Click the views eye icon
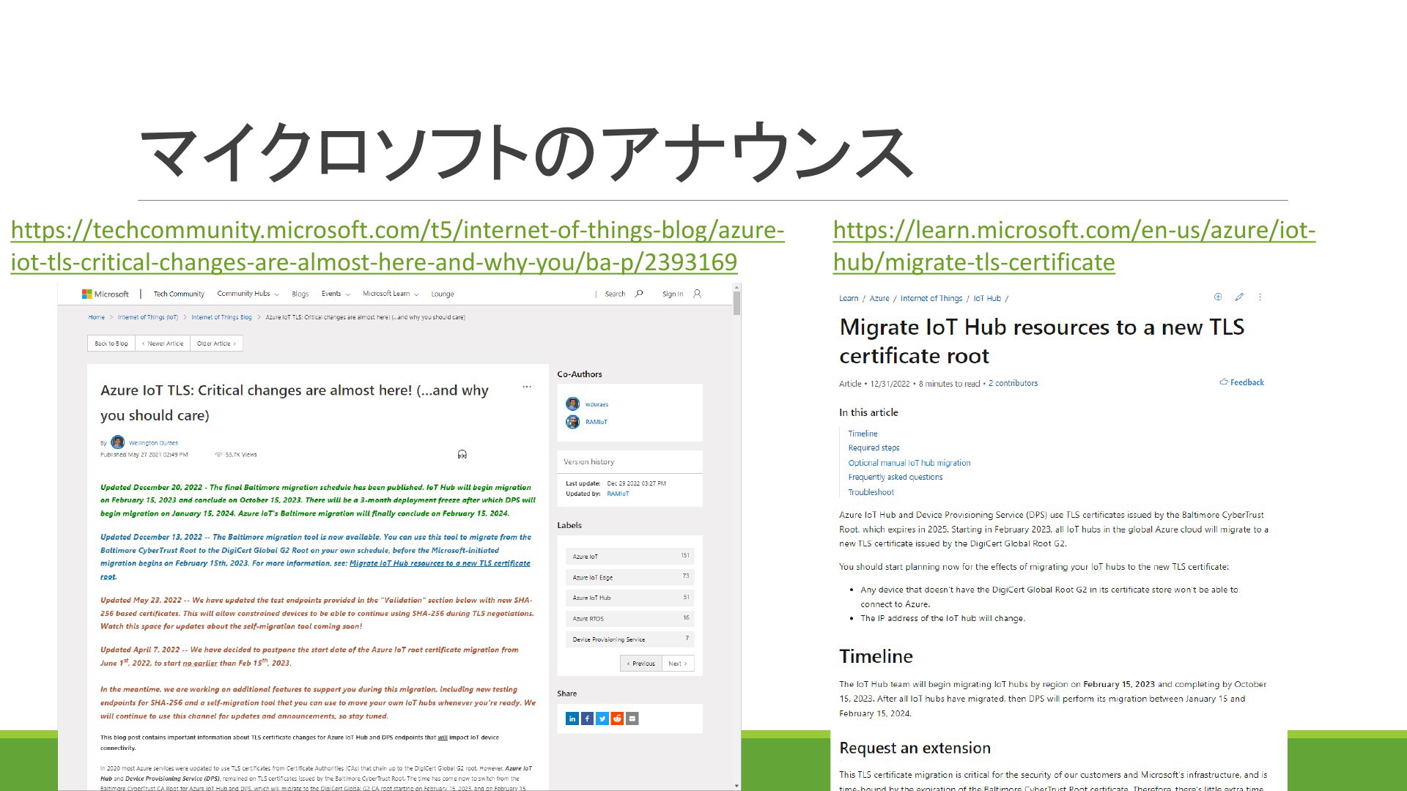Viewport: 1407px width, 791px height. pyautogui.click(x=218, y=455)
